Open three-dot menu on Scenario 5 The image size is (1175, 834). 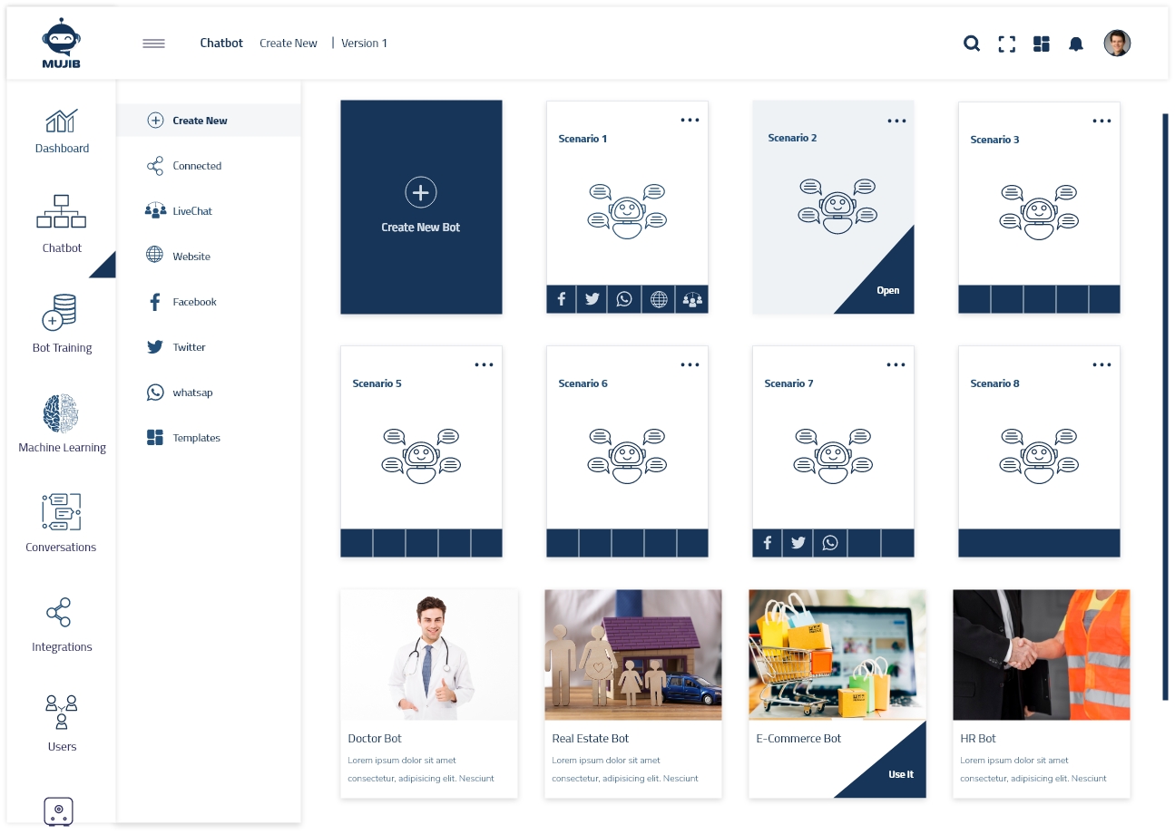pos(484,364)
